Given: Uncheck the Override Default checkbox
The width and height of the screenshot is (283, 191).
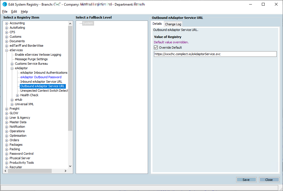Looking at the screenshot, I should point(156,47).
